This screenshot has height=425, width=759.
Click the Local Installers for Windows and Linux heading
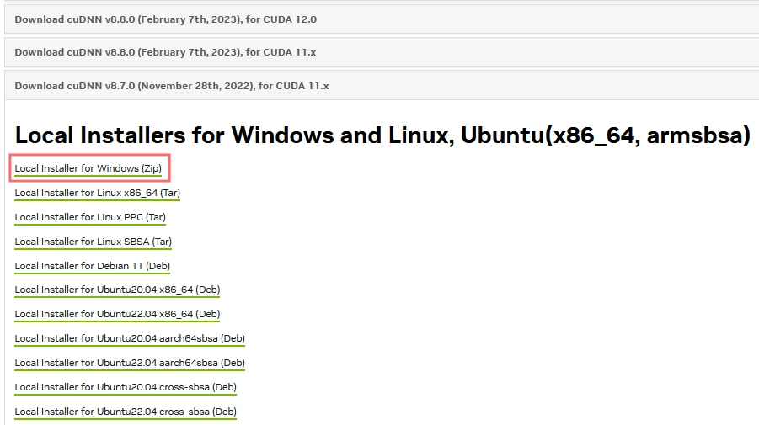click(382, 135)
